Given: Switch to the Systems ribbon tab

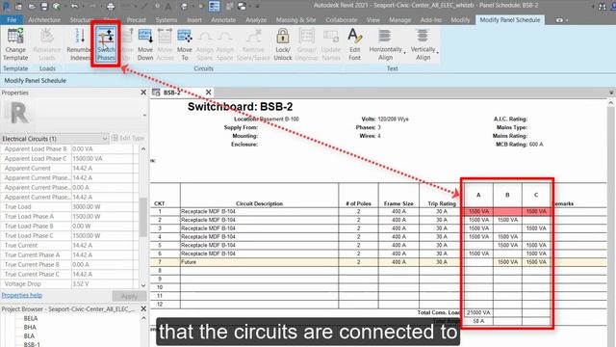Looking at the screenshot, I should (167, 19).
